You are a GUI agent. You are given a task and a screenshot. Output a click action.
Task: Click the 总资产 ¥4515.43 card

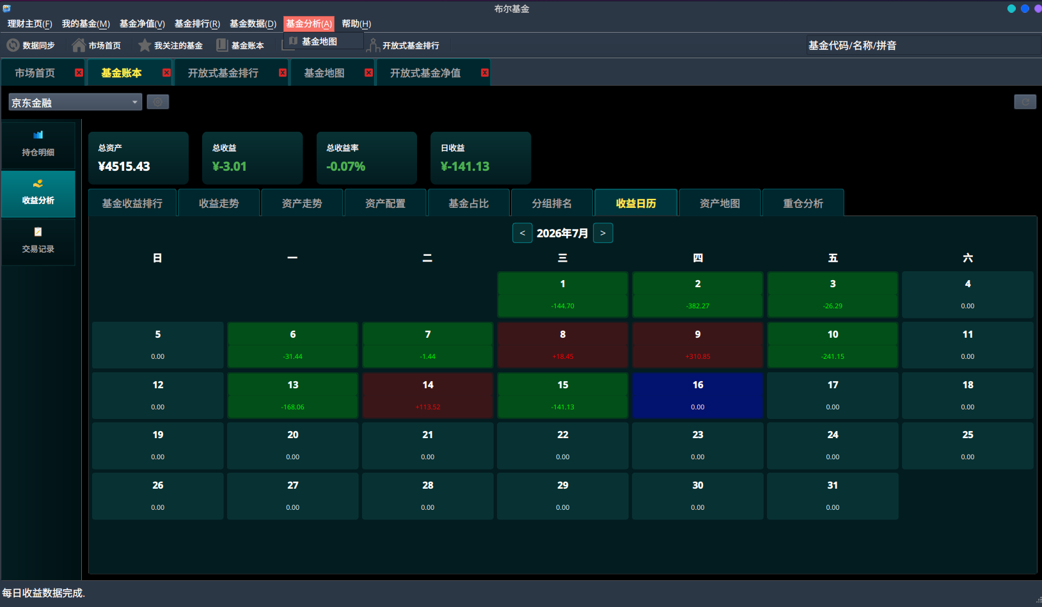pyautogui.click(x=138, y=158)
